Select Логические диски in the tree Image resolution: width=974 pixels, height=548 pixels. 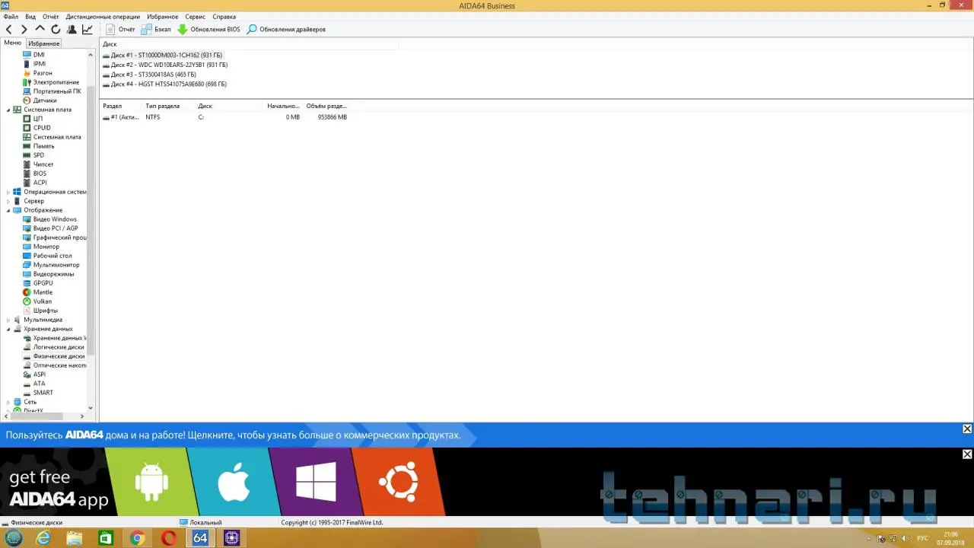pos(59,347)
